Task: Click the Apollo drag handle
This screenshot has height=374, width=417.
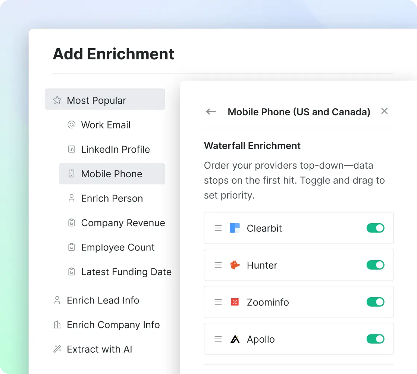Action: coord(218,339)
